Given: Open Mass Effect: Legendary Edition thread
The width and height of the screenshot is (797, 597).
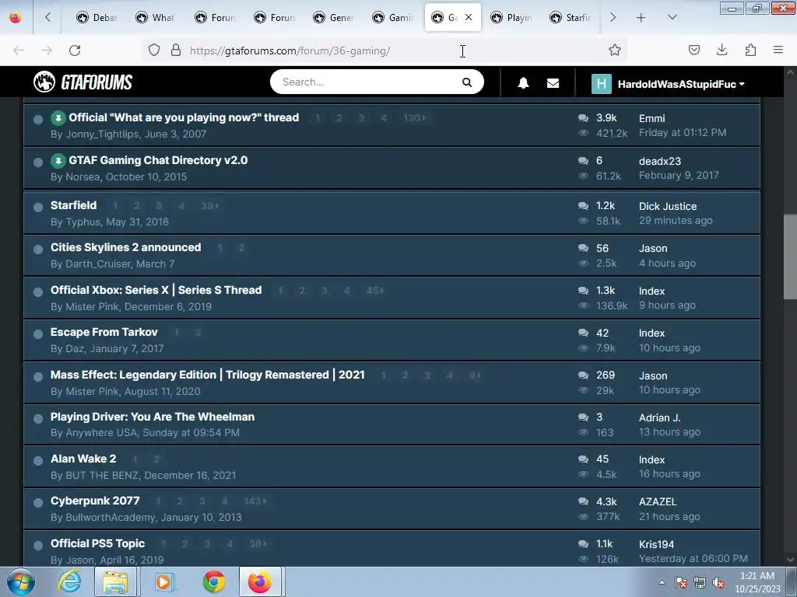Looking at the screenshot, I should (x=207, y=375).
